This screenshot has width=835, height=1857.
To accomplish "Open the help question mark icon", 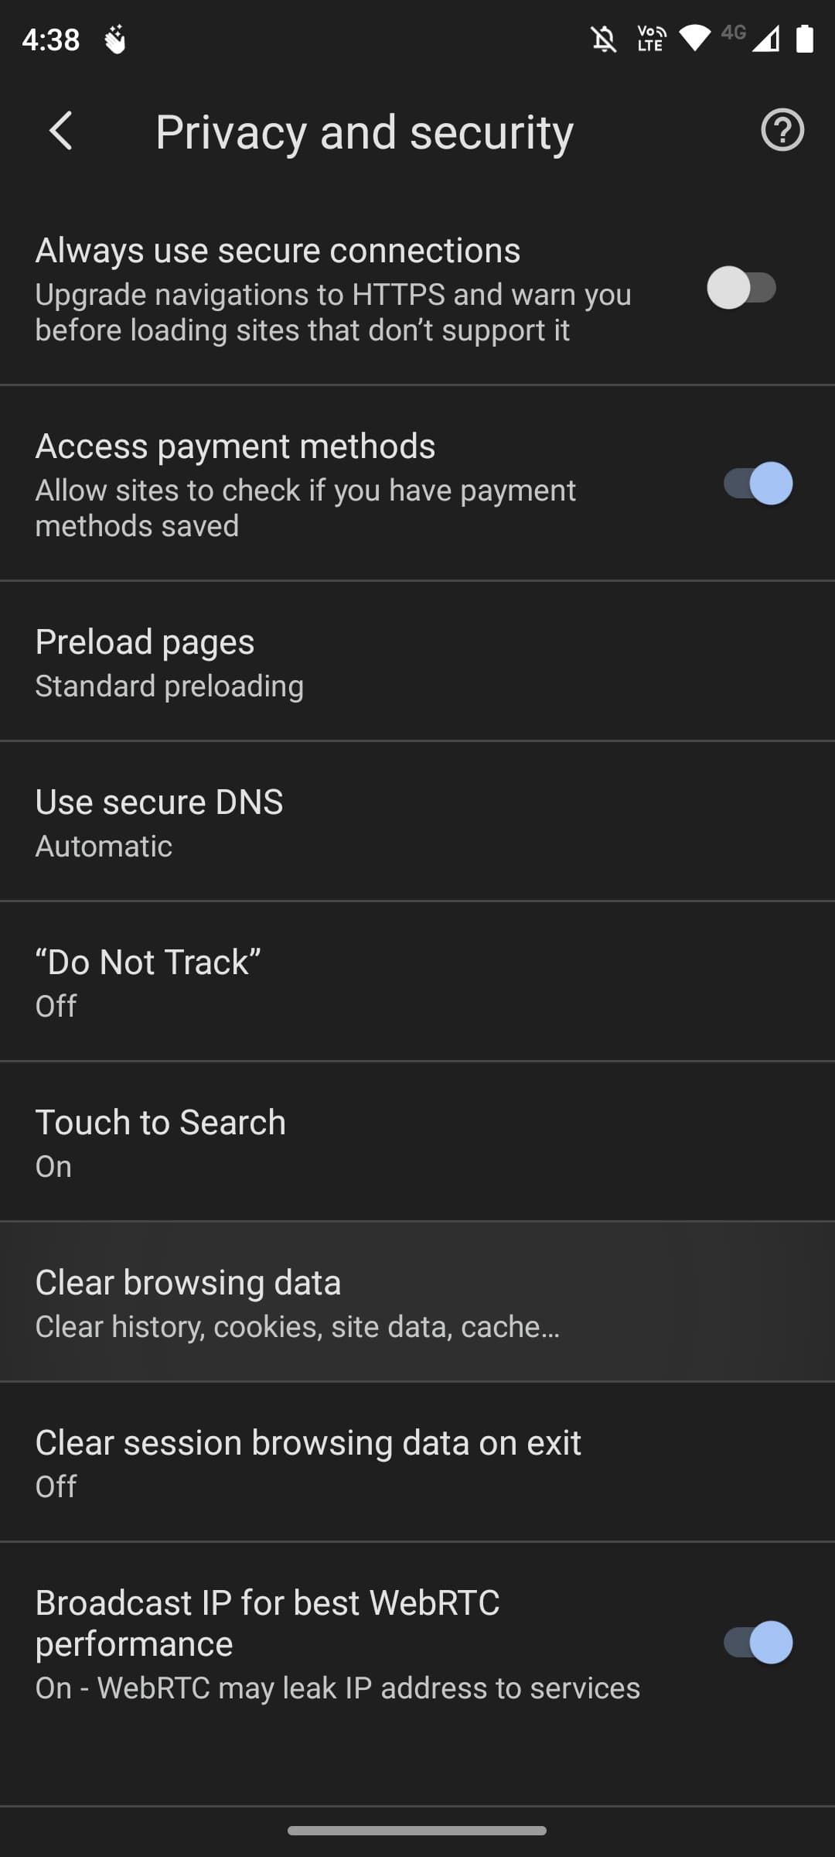I will (x=782, y=131).
